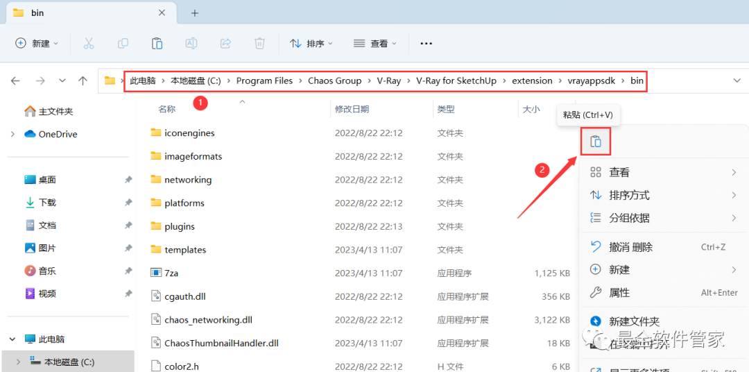The image size is (749, 372).
Task: Add a new tab with plus button
Action: point(194,13)
